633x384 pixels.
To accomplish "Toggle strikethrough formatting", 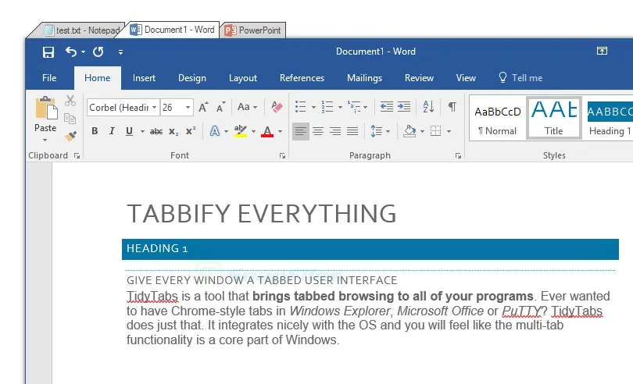I will pos(156,131).
